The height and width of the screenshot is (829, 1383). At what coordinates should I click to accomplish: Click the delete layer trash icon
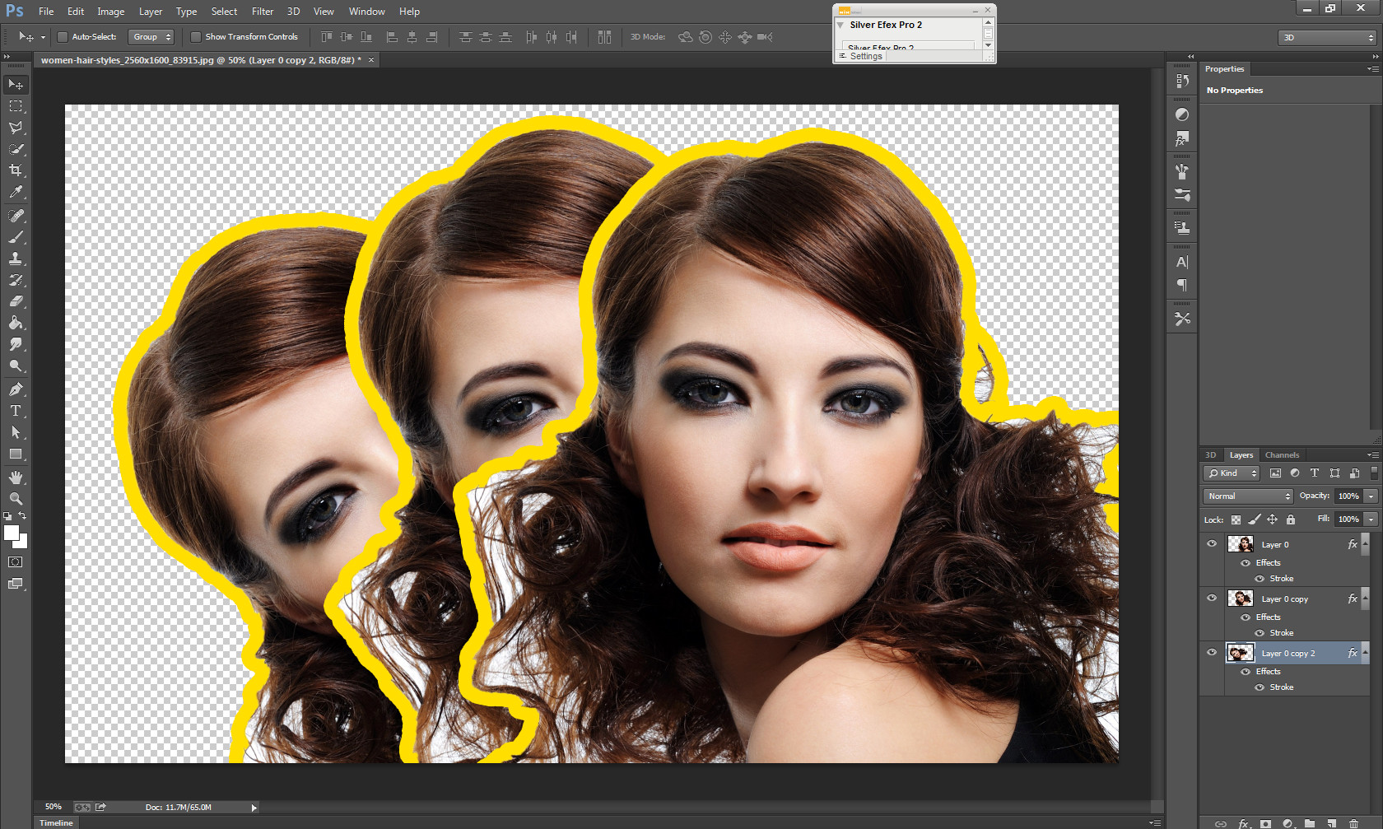(x=1353, y=823)
